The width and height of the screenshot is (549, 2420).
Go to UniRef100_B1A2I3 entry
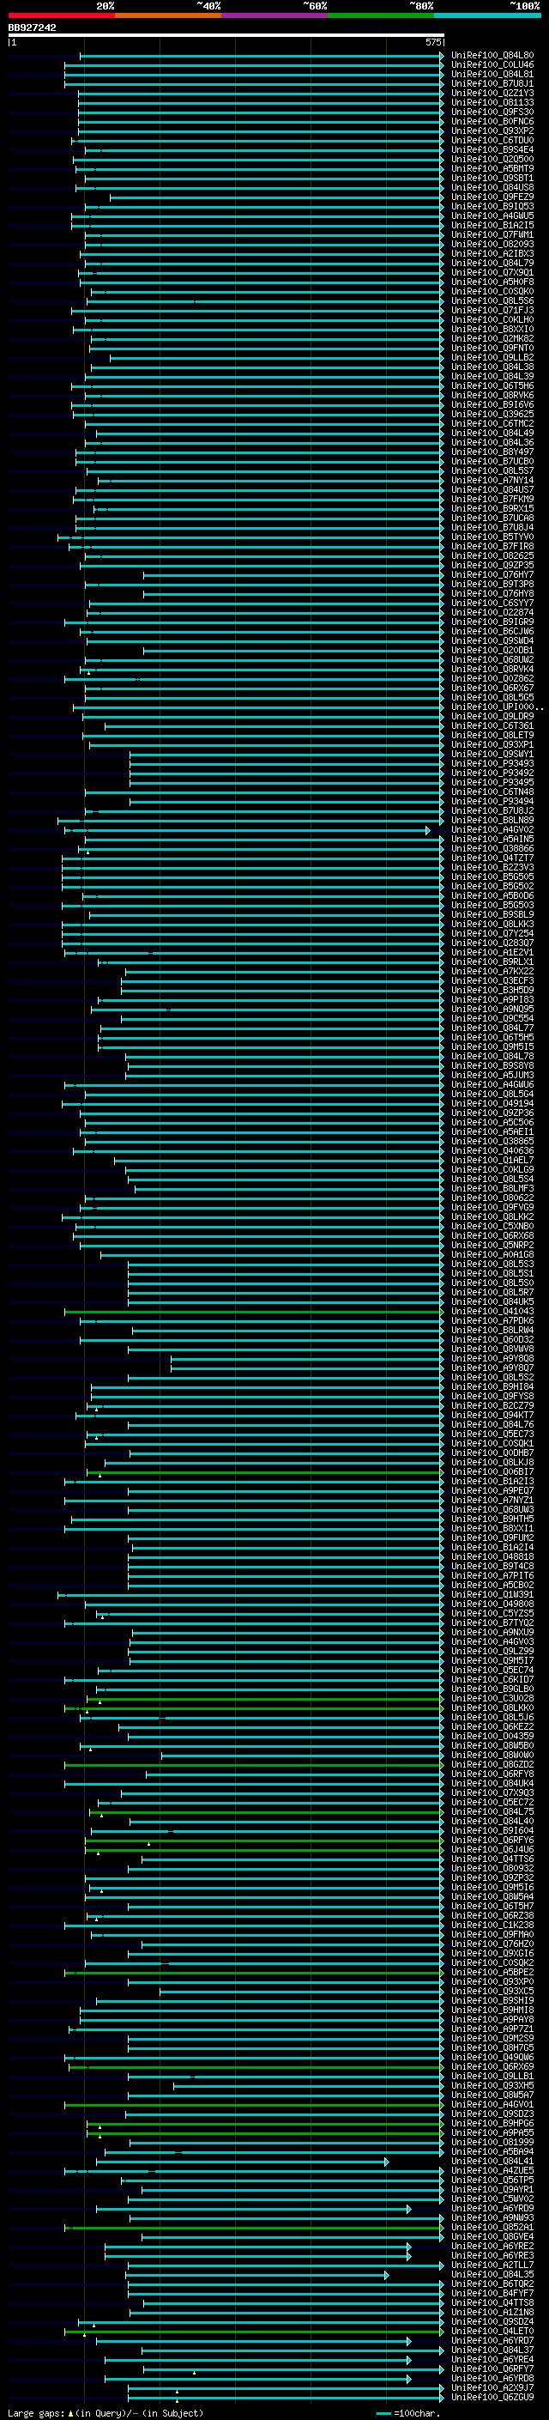[x=492, y=1482]
